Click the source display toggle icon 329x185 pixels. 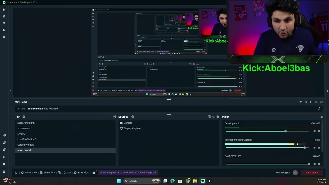click(209, 117)
